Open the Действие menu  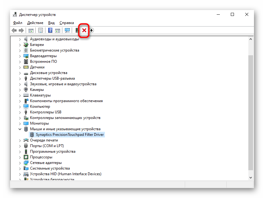35,22
